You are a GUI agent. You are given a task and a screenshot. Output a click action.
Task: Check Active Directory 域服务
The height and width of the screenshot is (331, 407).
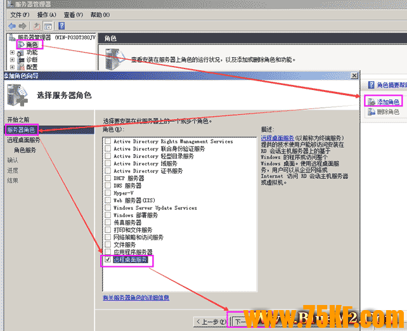[108, 164]
